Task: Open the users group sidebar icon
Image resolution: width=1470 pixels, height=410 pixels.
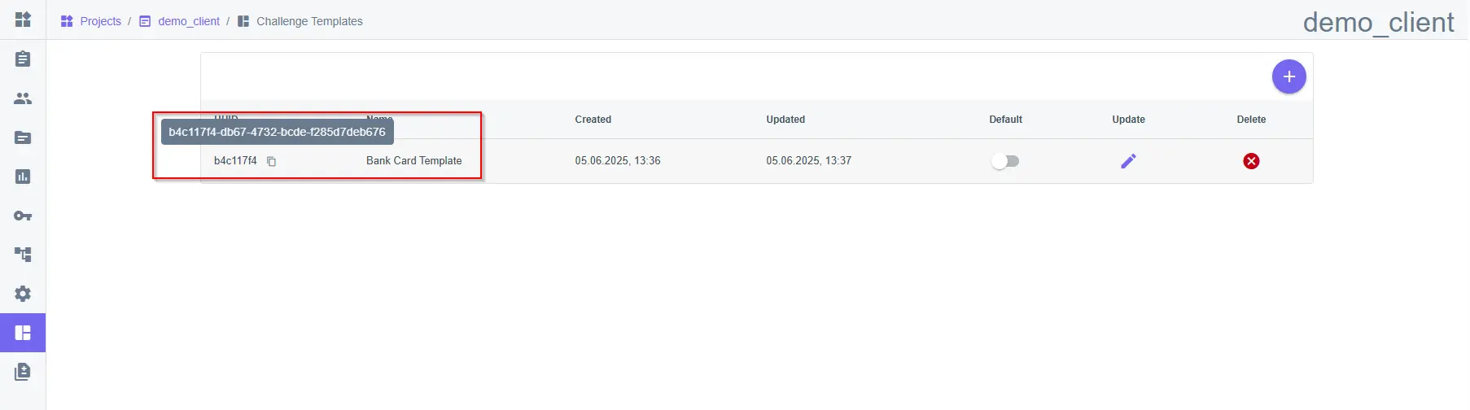Action: coord(23,98)
